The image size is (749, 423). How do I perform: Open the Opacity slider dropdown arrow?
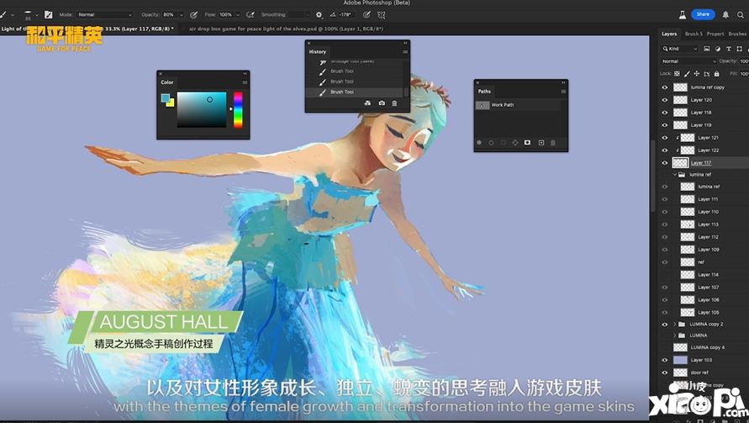(x=182, y=15)
